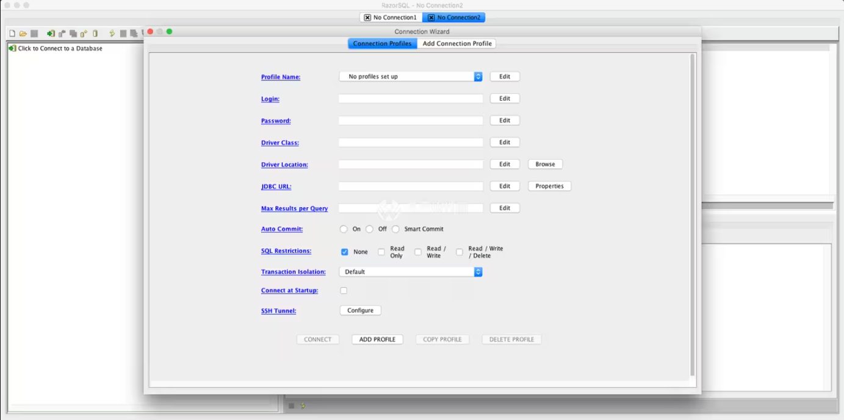Click into the JDBC URL input field
The width and height of the screenshot is (844, 420).
tap(411, 187)
